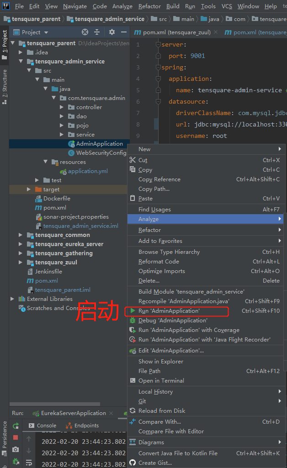This screenshot has height=468, width=287.
Task: Click the camera thread dump icon
Action: (16, 449)
